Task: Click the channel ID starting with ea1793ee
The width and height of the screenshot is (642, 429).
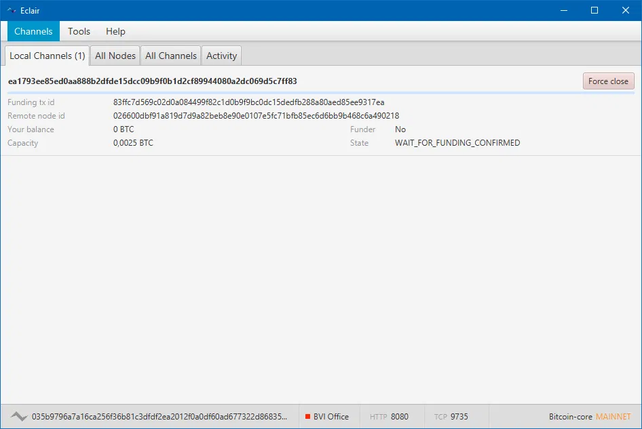Action: (x=152, y=81)
